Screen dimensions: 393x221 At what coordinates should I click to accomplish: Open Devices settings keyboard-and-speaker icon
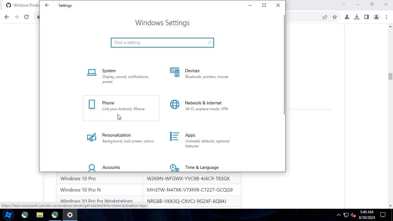(x=174, y=72)
